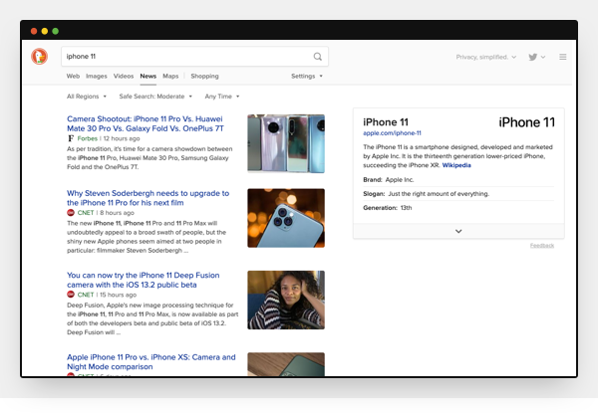Click '15 hours ago' timestamp
This screenshot has width=598, height=413.
[x=118, y=295]
